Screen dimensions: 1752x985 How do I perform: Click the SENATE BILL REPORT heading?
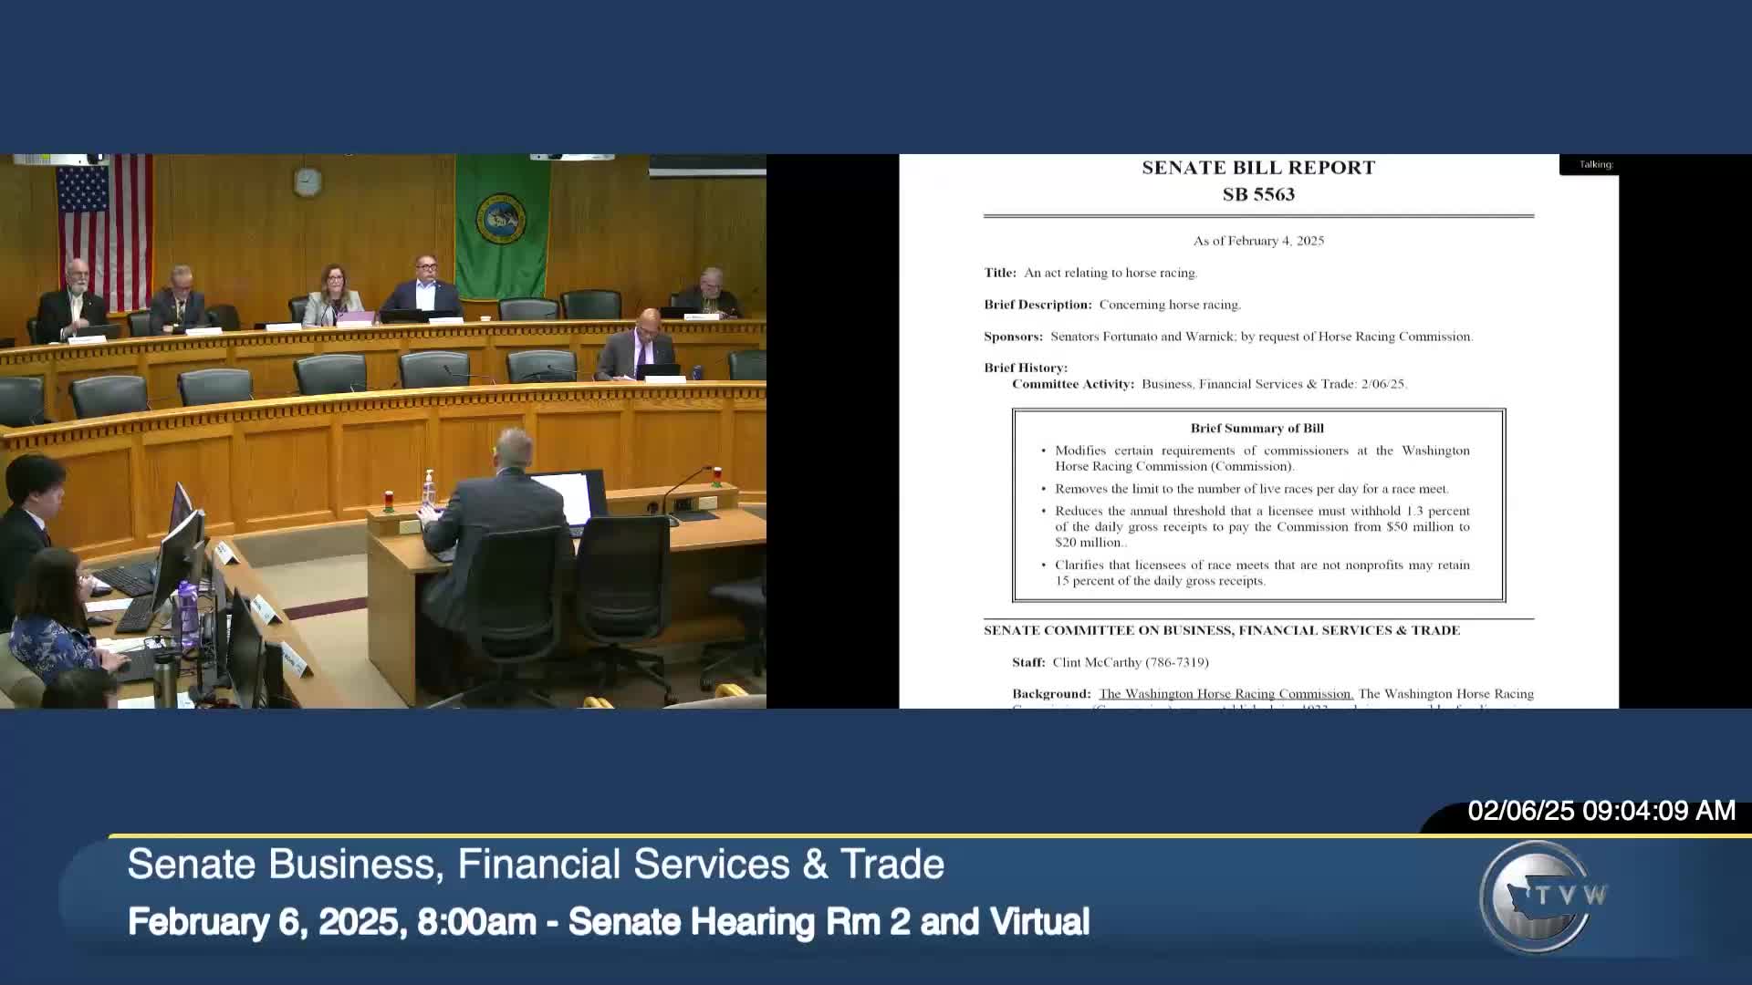point(1258,168)
